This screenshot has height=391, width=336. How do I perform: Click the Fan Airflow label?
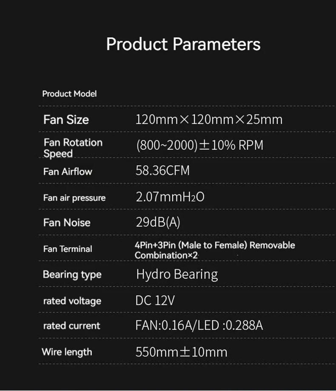(x=68, y=172)
